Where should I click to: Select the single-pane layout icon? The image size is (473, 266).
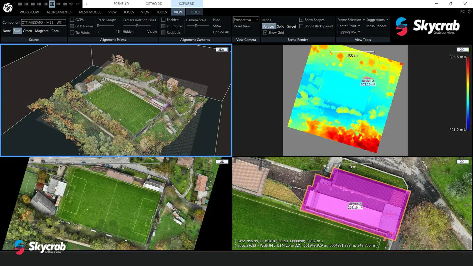pyautogui.click(x=20, y=4)
